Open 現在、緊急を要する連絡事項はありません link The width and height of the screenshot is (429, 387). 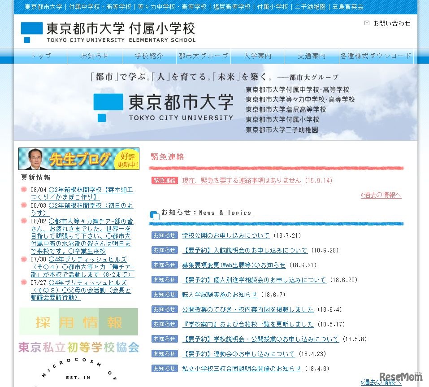[242, 181]
